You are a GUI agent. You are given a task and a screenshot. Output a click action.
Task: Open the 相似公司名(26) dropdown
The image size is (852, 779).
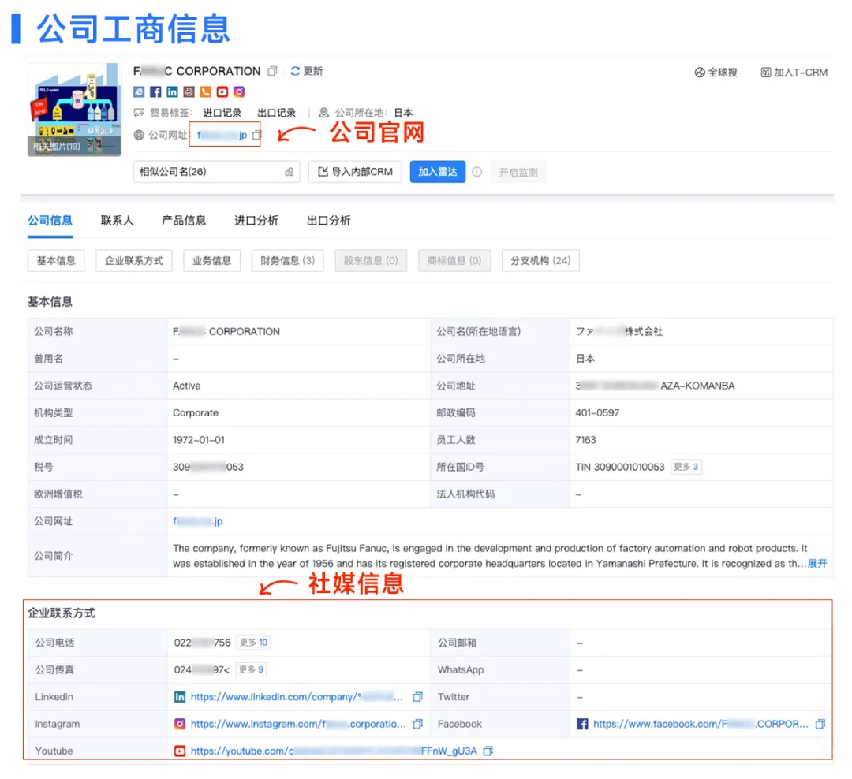[x=216, y=172]
